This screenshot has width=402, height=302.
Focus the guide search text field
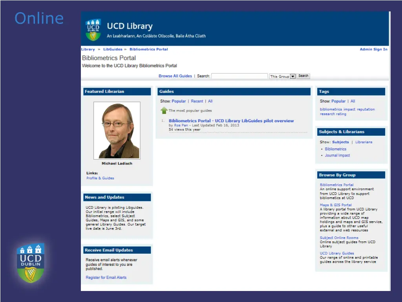tap(239, 76)
